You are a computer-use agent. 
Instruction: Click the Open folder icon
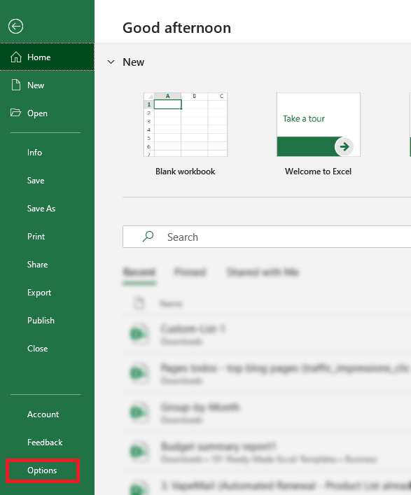pos(15,113)
